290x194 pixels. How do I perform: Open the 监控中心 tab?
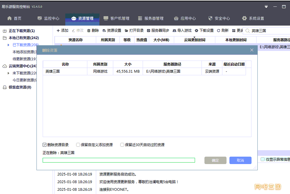pyautogui.click(x=48, y=18)
